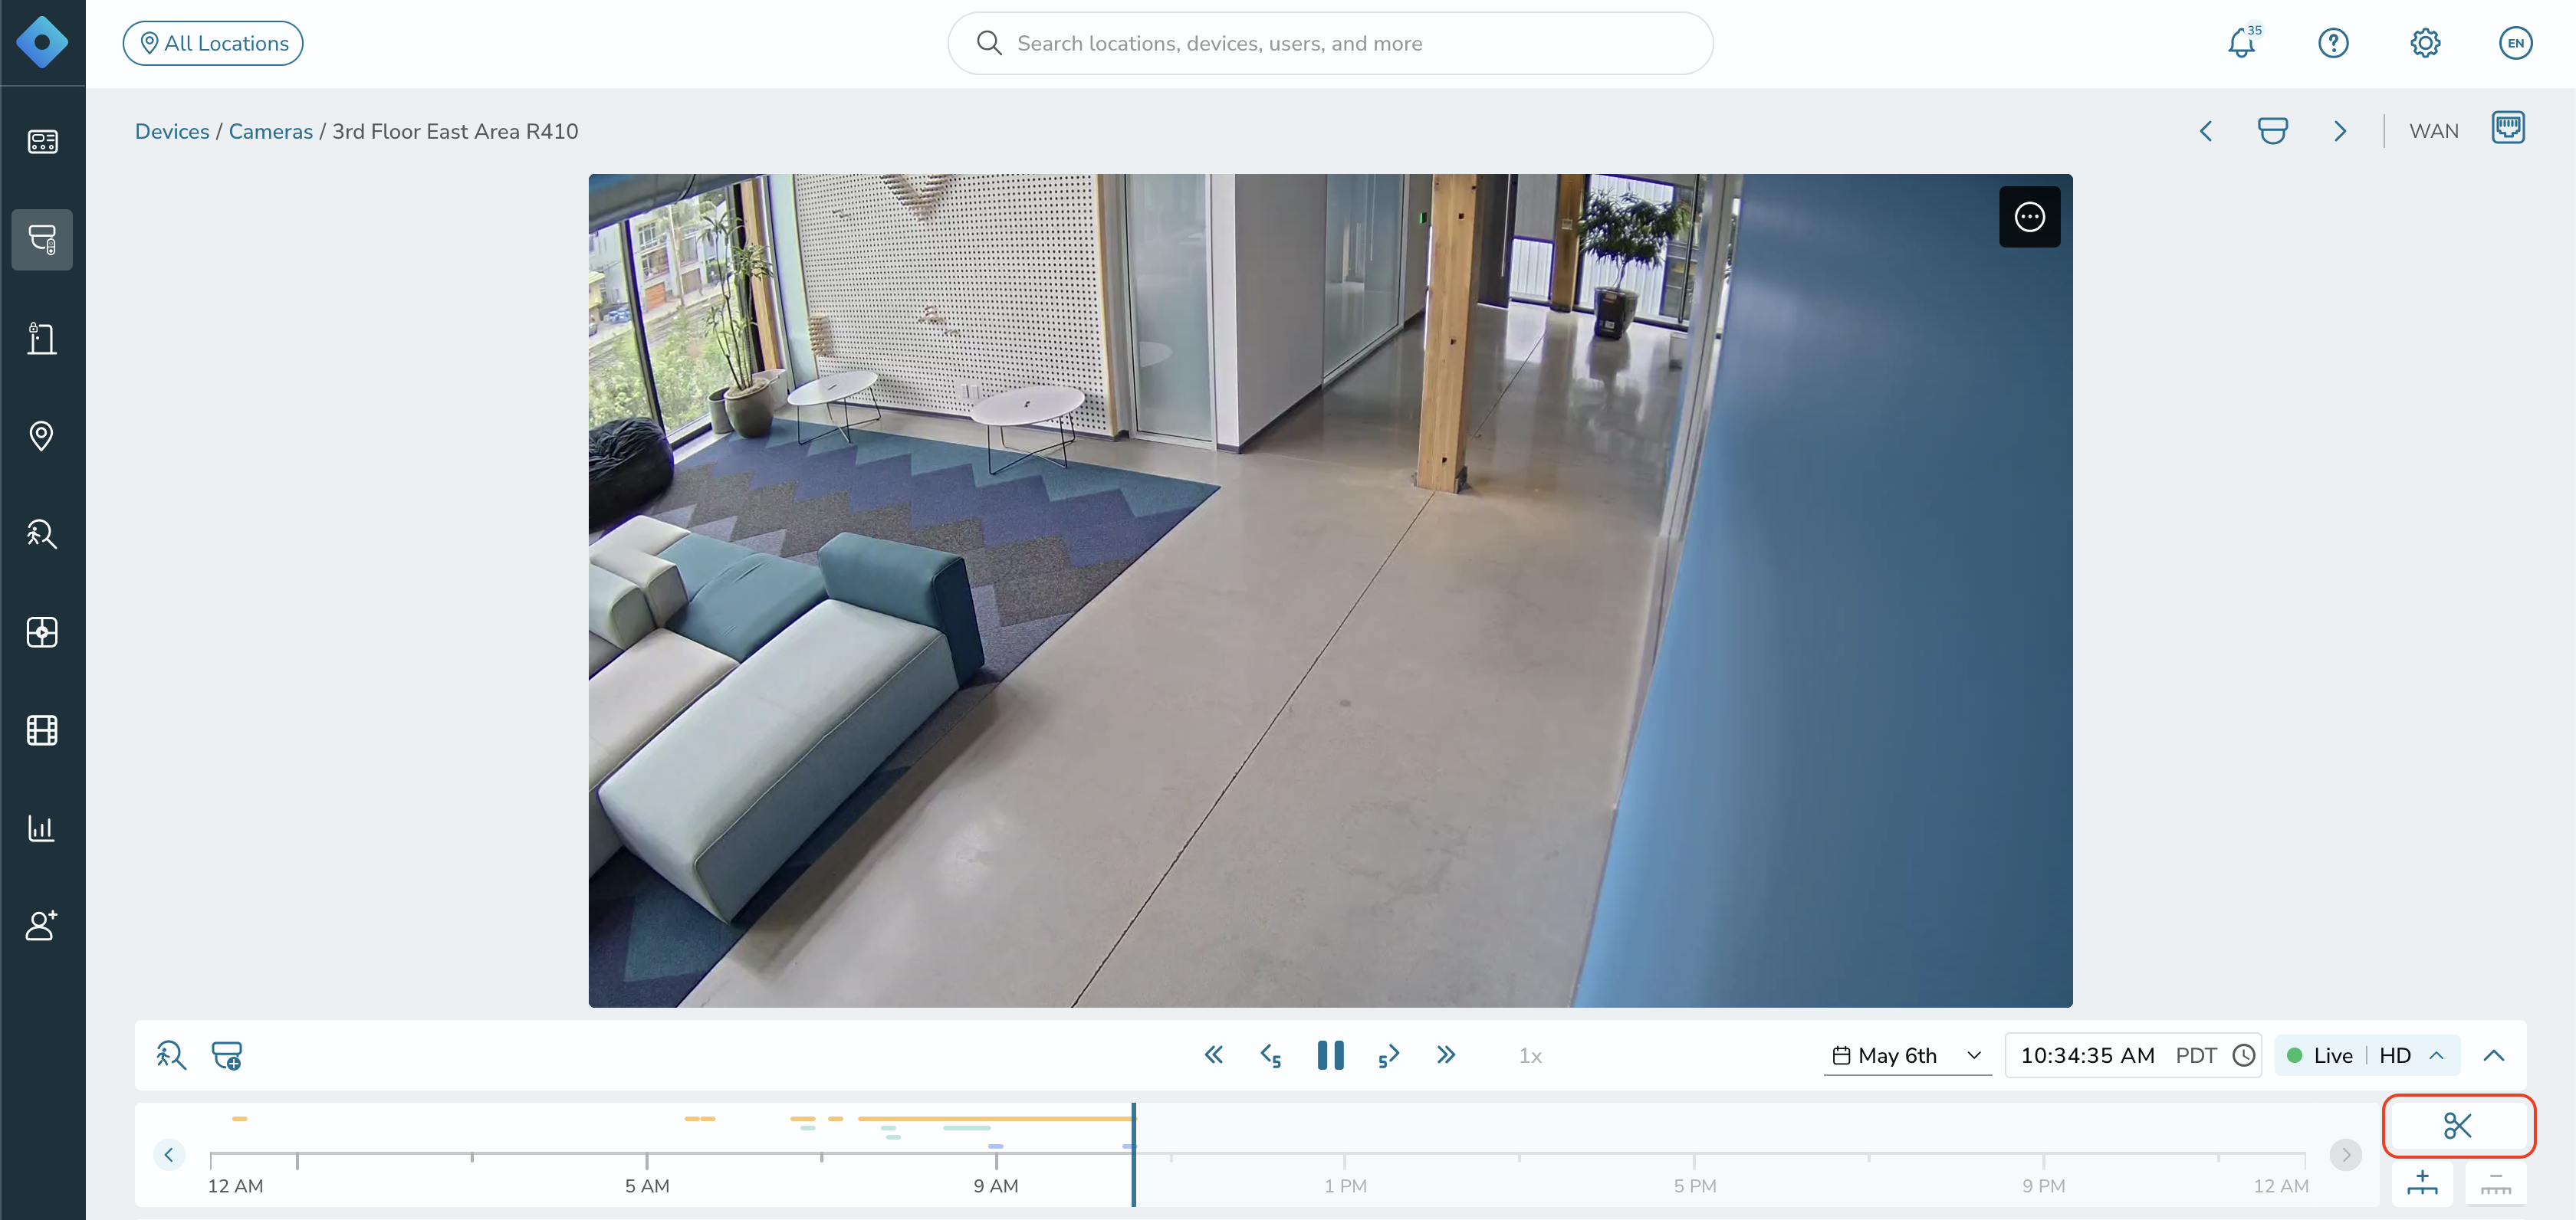This screenshot has height=1220, width=2576.
Task: Open the camera overlay more-options menu
Action: [2029, 217]
